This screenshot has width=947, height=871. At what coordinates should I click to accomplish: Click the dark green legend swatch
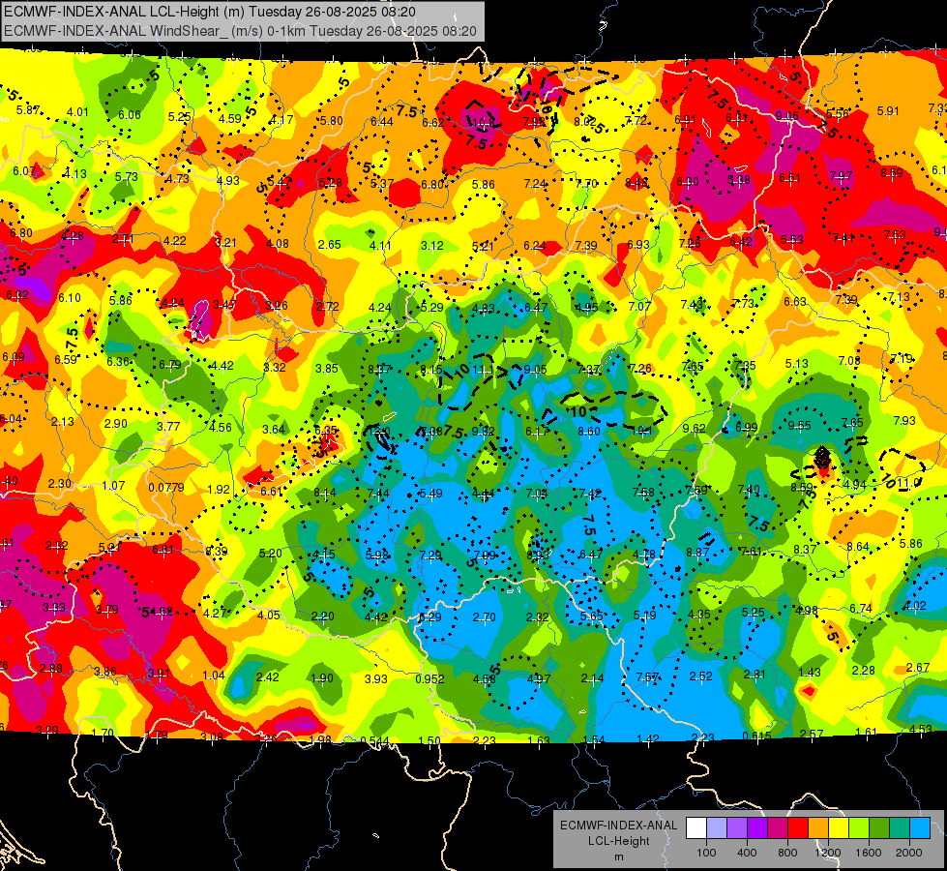click(x=878, y=828)
